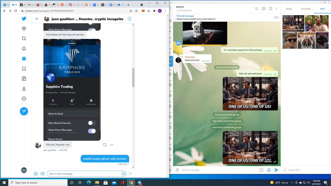Open pinned reddit.com/user/sdbircs link
The height and width of the screenshot is (186, 331).
point(196,19)
